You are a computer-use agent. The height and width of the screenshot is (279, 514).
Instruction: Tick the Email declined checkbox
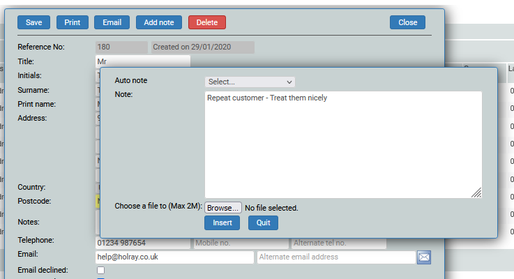coord(100,271)
